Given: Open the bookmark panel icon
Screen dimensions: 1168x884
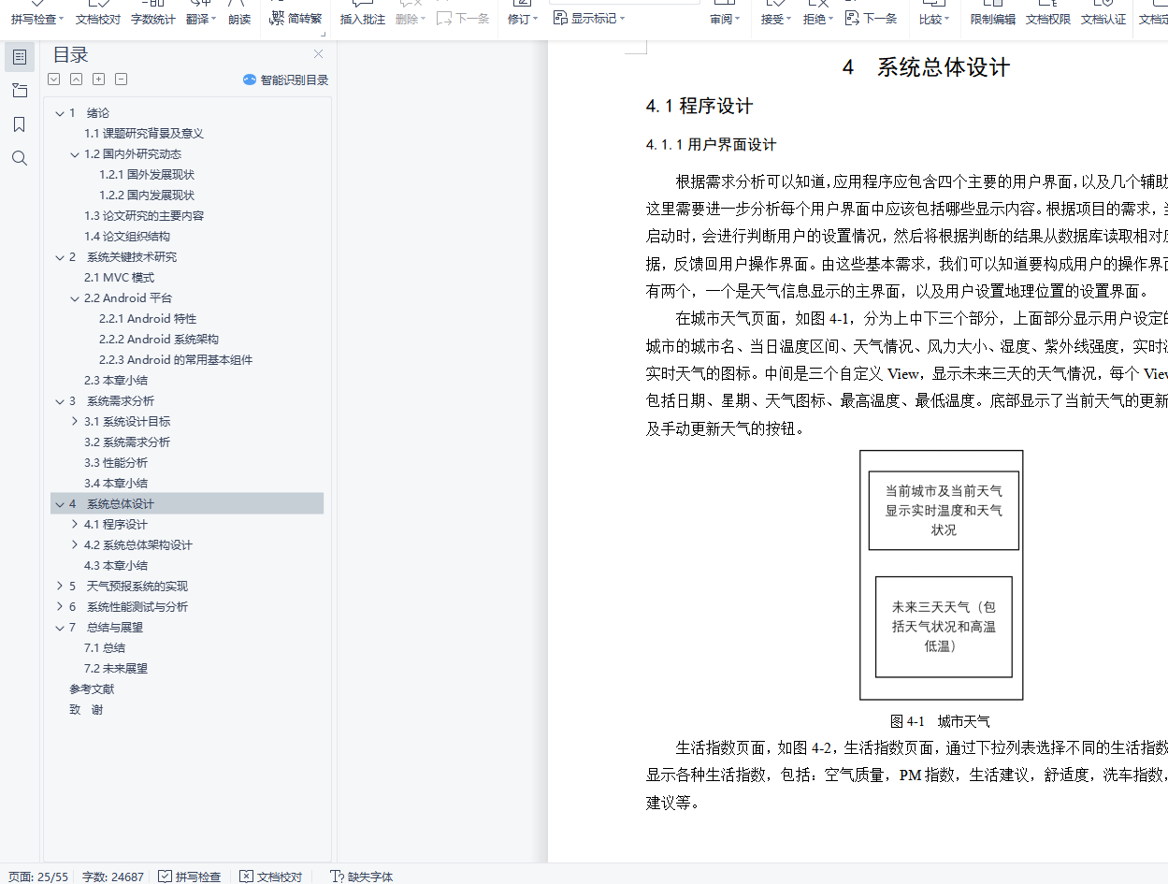Looking at the screenshot, I should (x=20, y=124).
